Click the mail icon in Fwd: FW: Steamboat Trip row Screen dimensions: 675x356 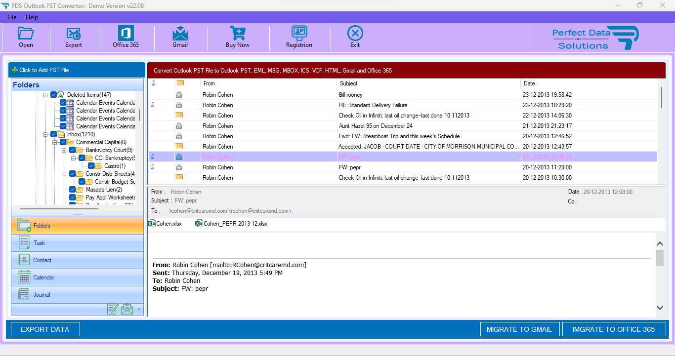pos(179,136)
